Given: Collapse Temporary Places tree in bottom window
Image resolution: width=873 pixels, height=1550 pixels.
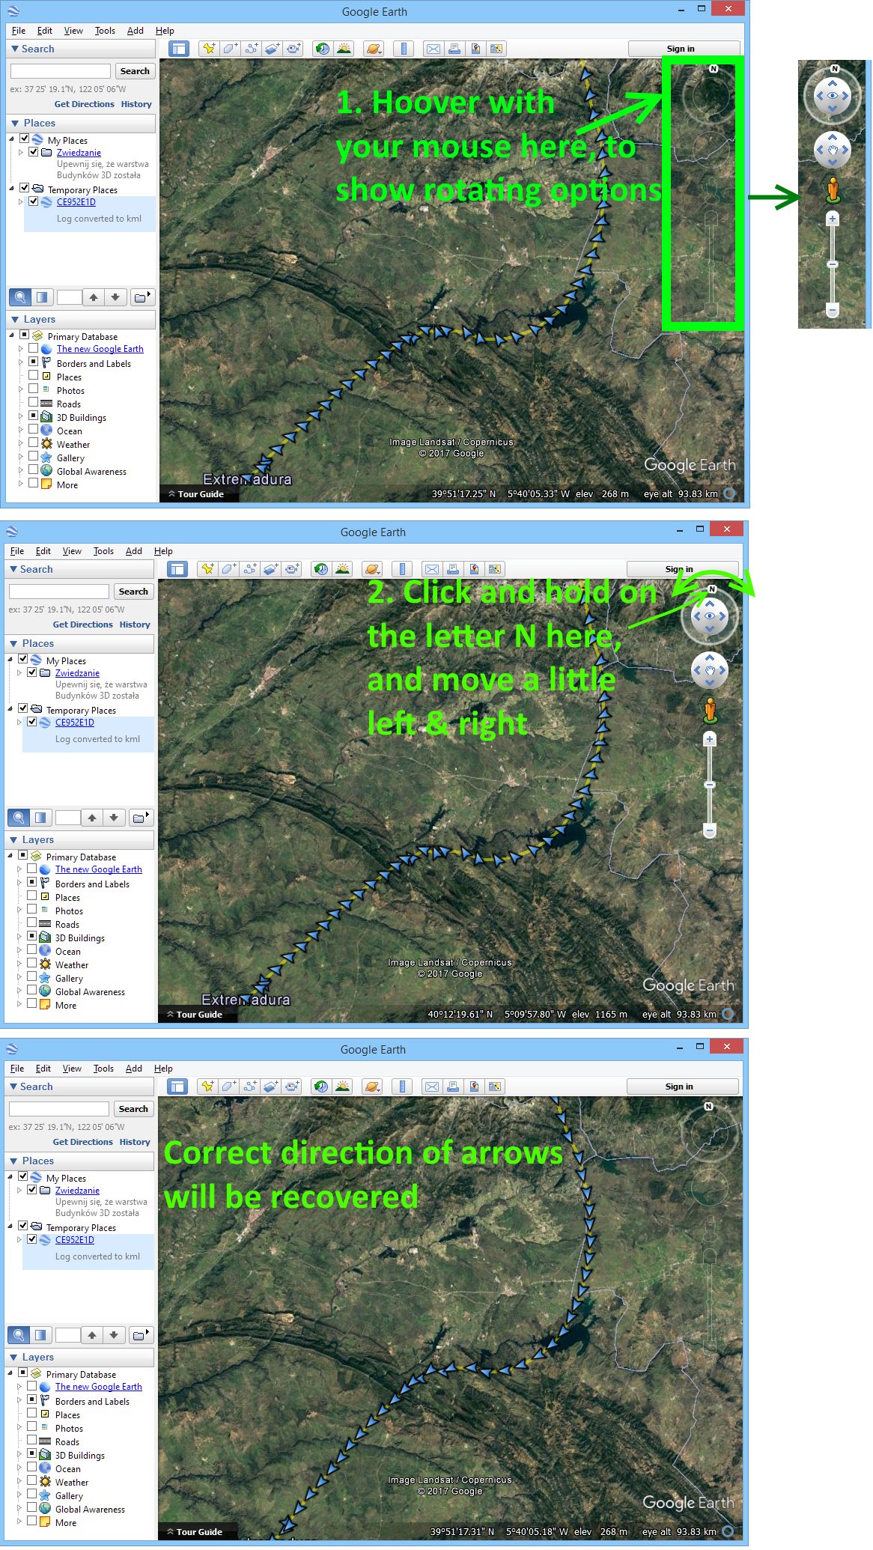Looking at the screenshot, I should click(x=10, y=1227).
